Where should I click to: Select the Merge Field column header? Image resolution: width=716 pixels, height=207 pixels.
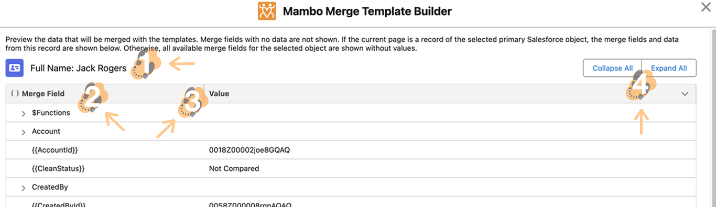(x=105, y=94)
